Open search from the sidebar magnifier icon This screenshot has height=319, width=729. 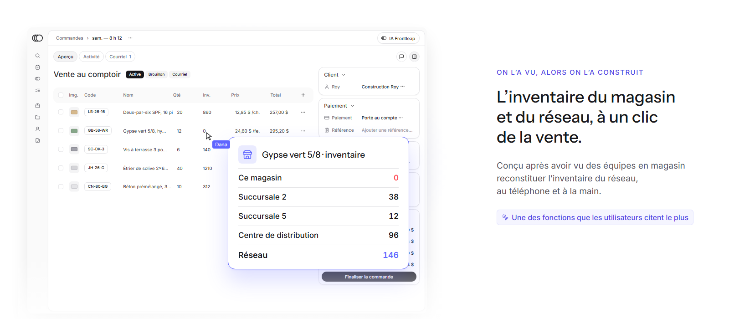(x=38, y=56)
